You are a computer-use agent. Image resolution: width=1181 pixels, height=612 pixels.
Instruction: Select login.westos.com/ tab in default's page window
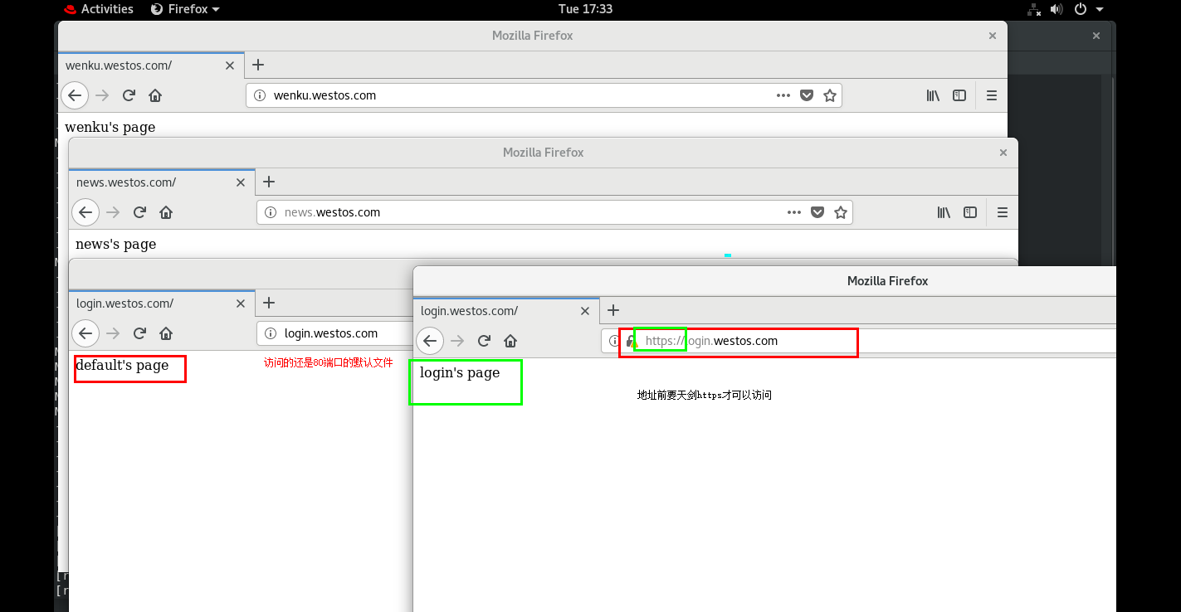162,304
